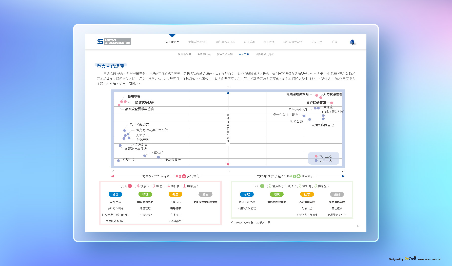The width and height of the screenshot is (452, 266).
Task: Click the Taiwan Semiconductor logo
Action: (114, 42)
